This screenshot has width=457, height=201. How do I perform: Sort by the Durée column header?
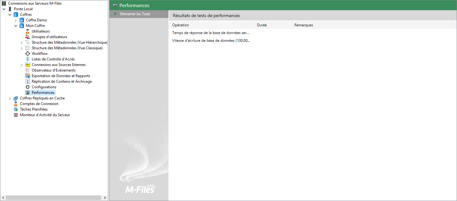[262, 25]
